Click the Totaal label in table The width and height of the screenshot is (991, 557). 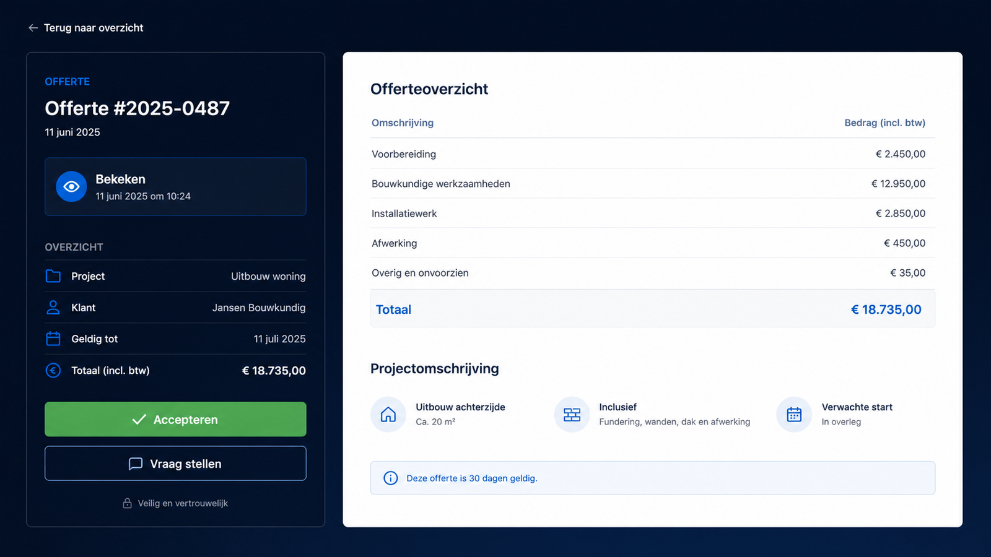tap(393, 309)
